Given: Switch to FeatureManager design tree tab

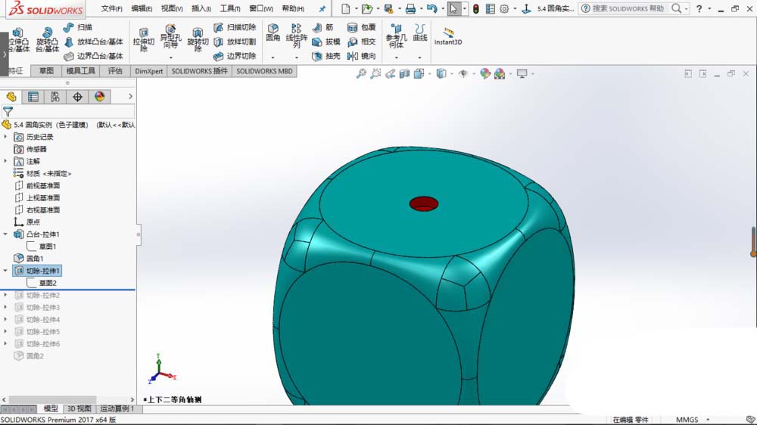Looking at the screenshot, I should 11,97.
